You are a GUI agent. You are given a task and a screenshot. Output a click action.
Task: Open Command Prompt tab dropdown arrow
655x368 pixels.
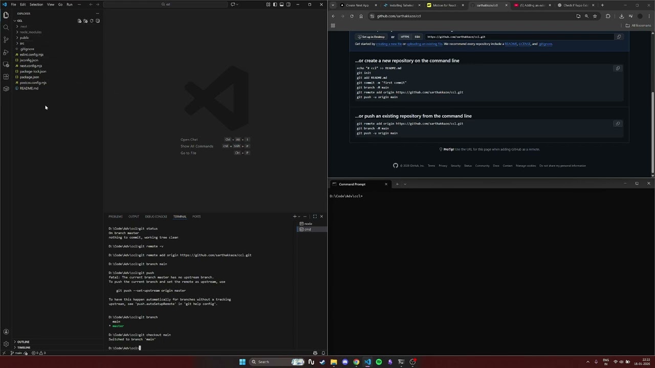point(405,184)
